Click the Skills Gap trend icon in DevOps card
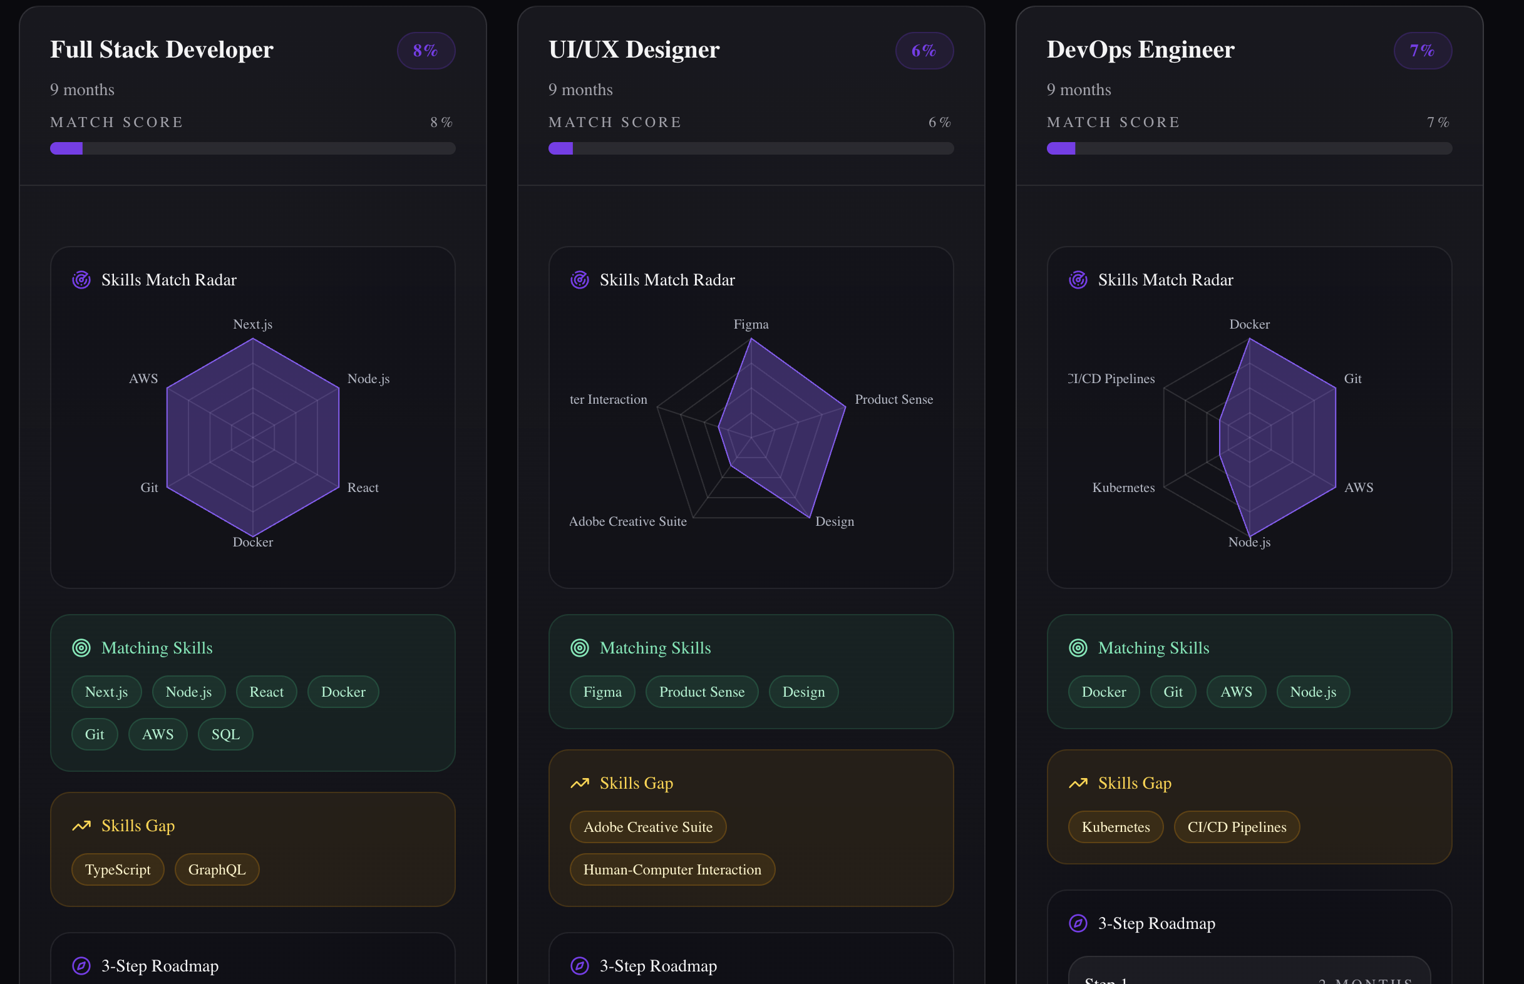This screenshot has height=984, width=1524. (x=1078, y=783)
